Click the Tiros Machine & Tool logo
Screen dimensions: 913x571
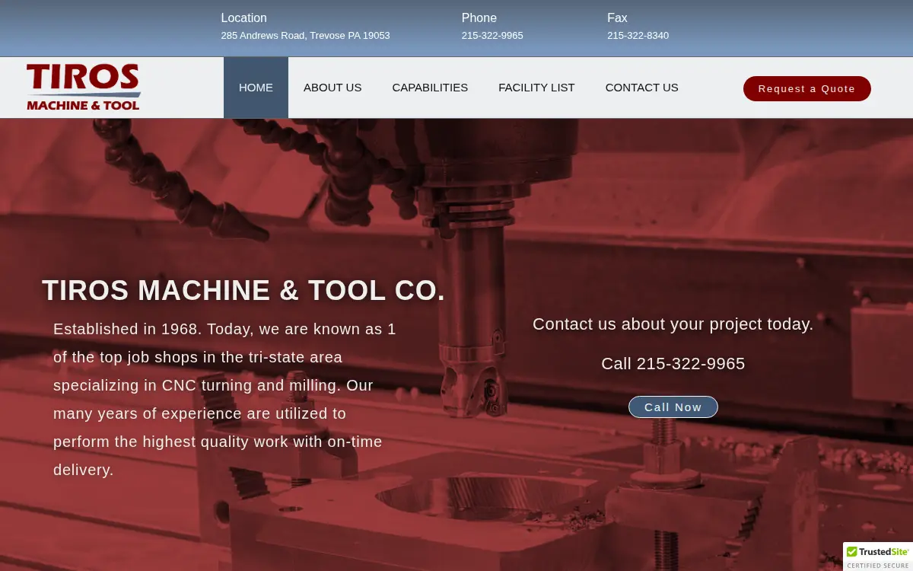[x=84, y=87]
